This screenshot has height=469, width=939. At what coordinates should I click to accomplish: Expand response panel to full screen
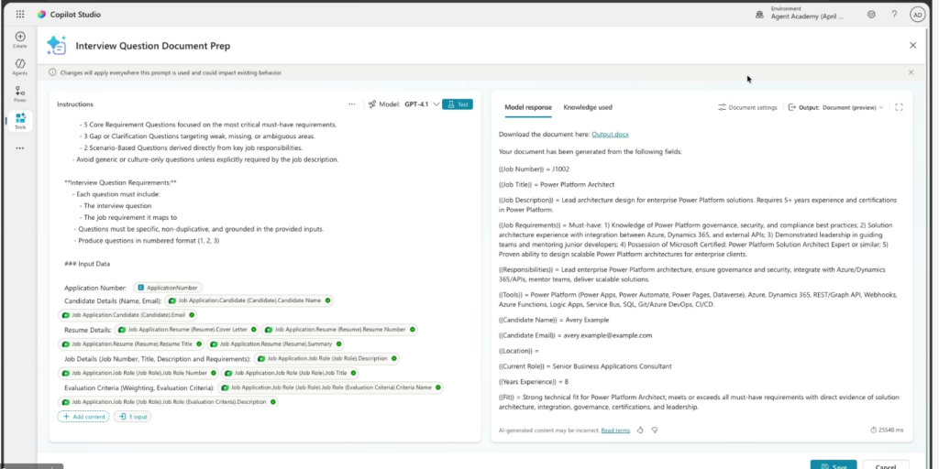(x=899, y=107)
